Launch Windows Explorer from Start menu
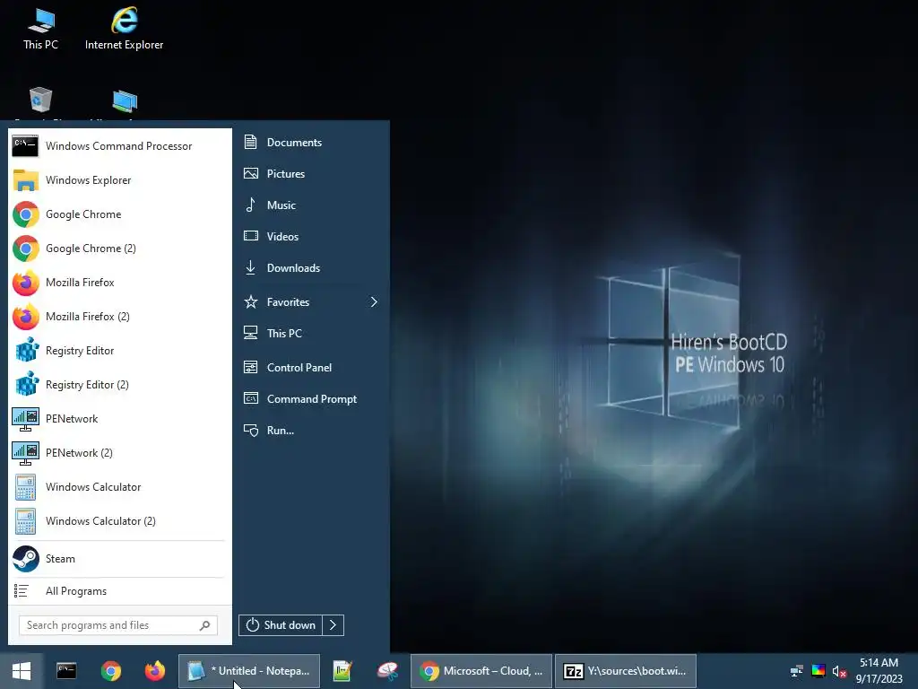Screen dimensions: 918x689 [119, 179]
